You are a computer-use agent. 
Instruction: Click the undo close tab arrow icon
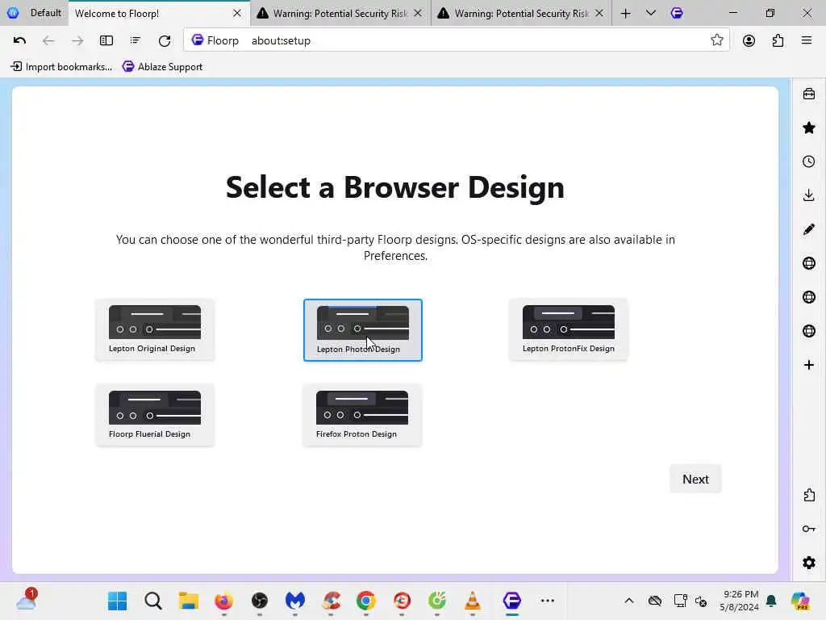tap(19, 40)
